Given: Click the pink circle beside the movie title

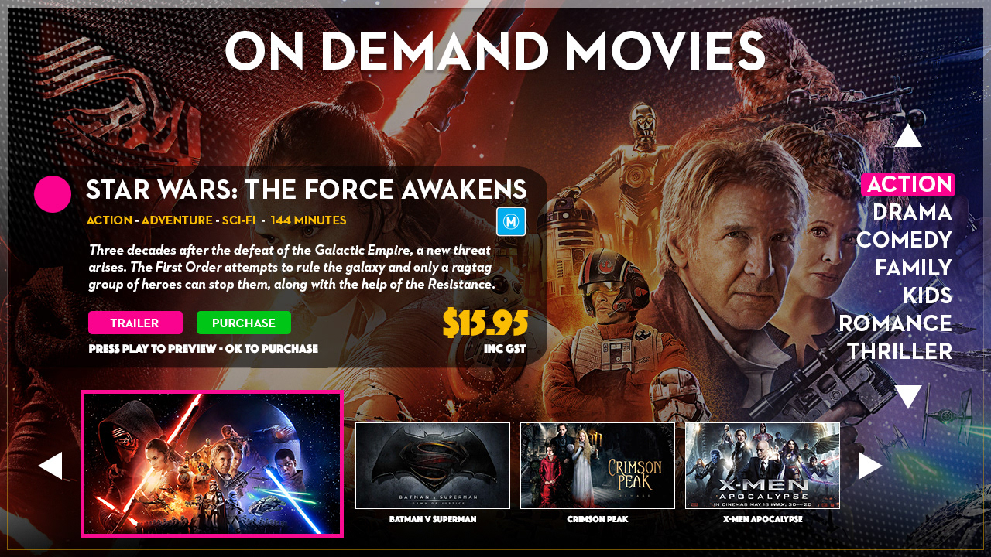Looking at the screenshot, I should pos(53,194).
